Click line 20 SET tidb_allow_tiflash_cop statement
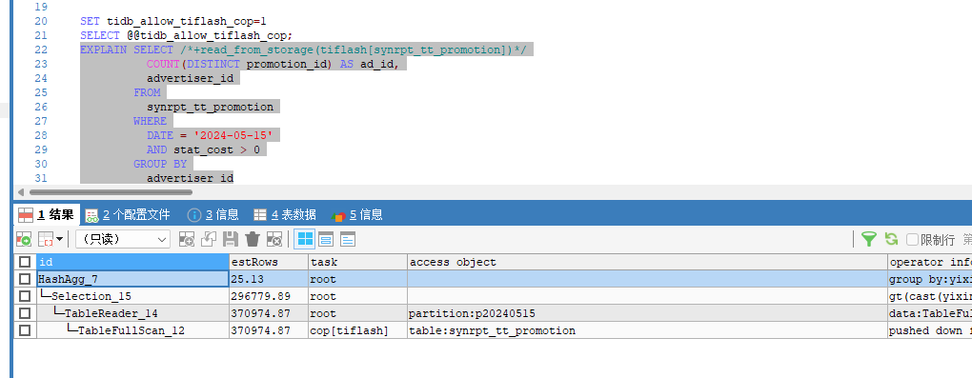This screenshot has height=378, width=972. (x=173, y=21)
